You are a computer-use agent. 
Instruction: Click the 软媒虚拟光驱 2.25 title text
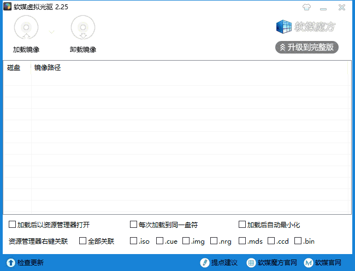[x=41, y=7]
